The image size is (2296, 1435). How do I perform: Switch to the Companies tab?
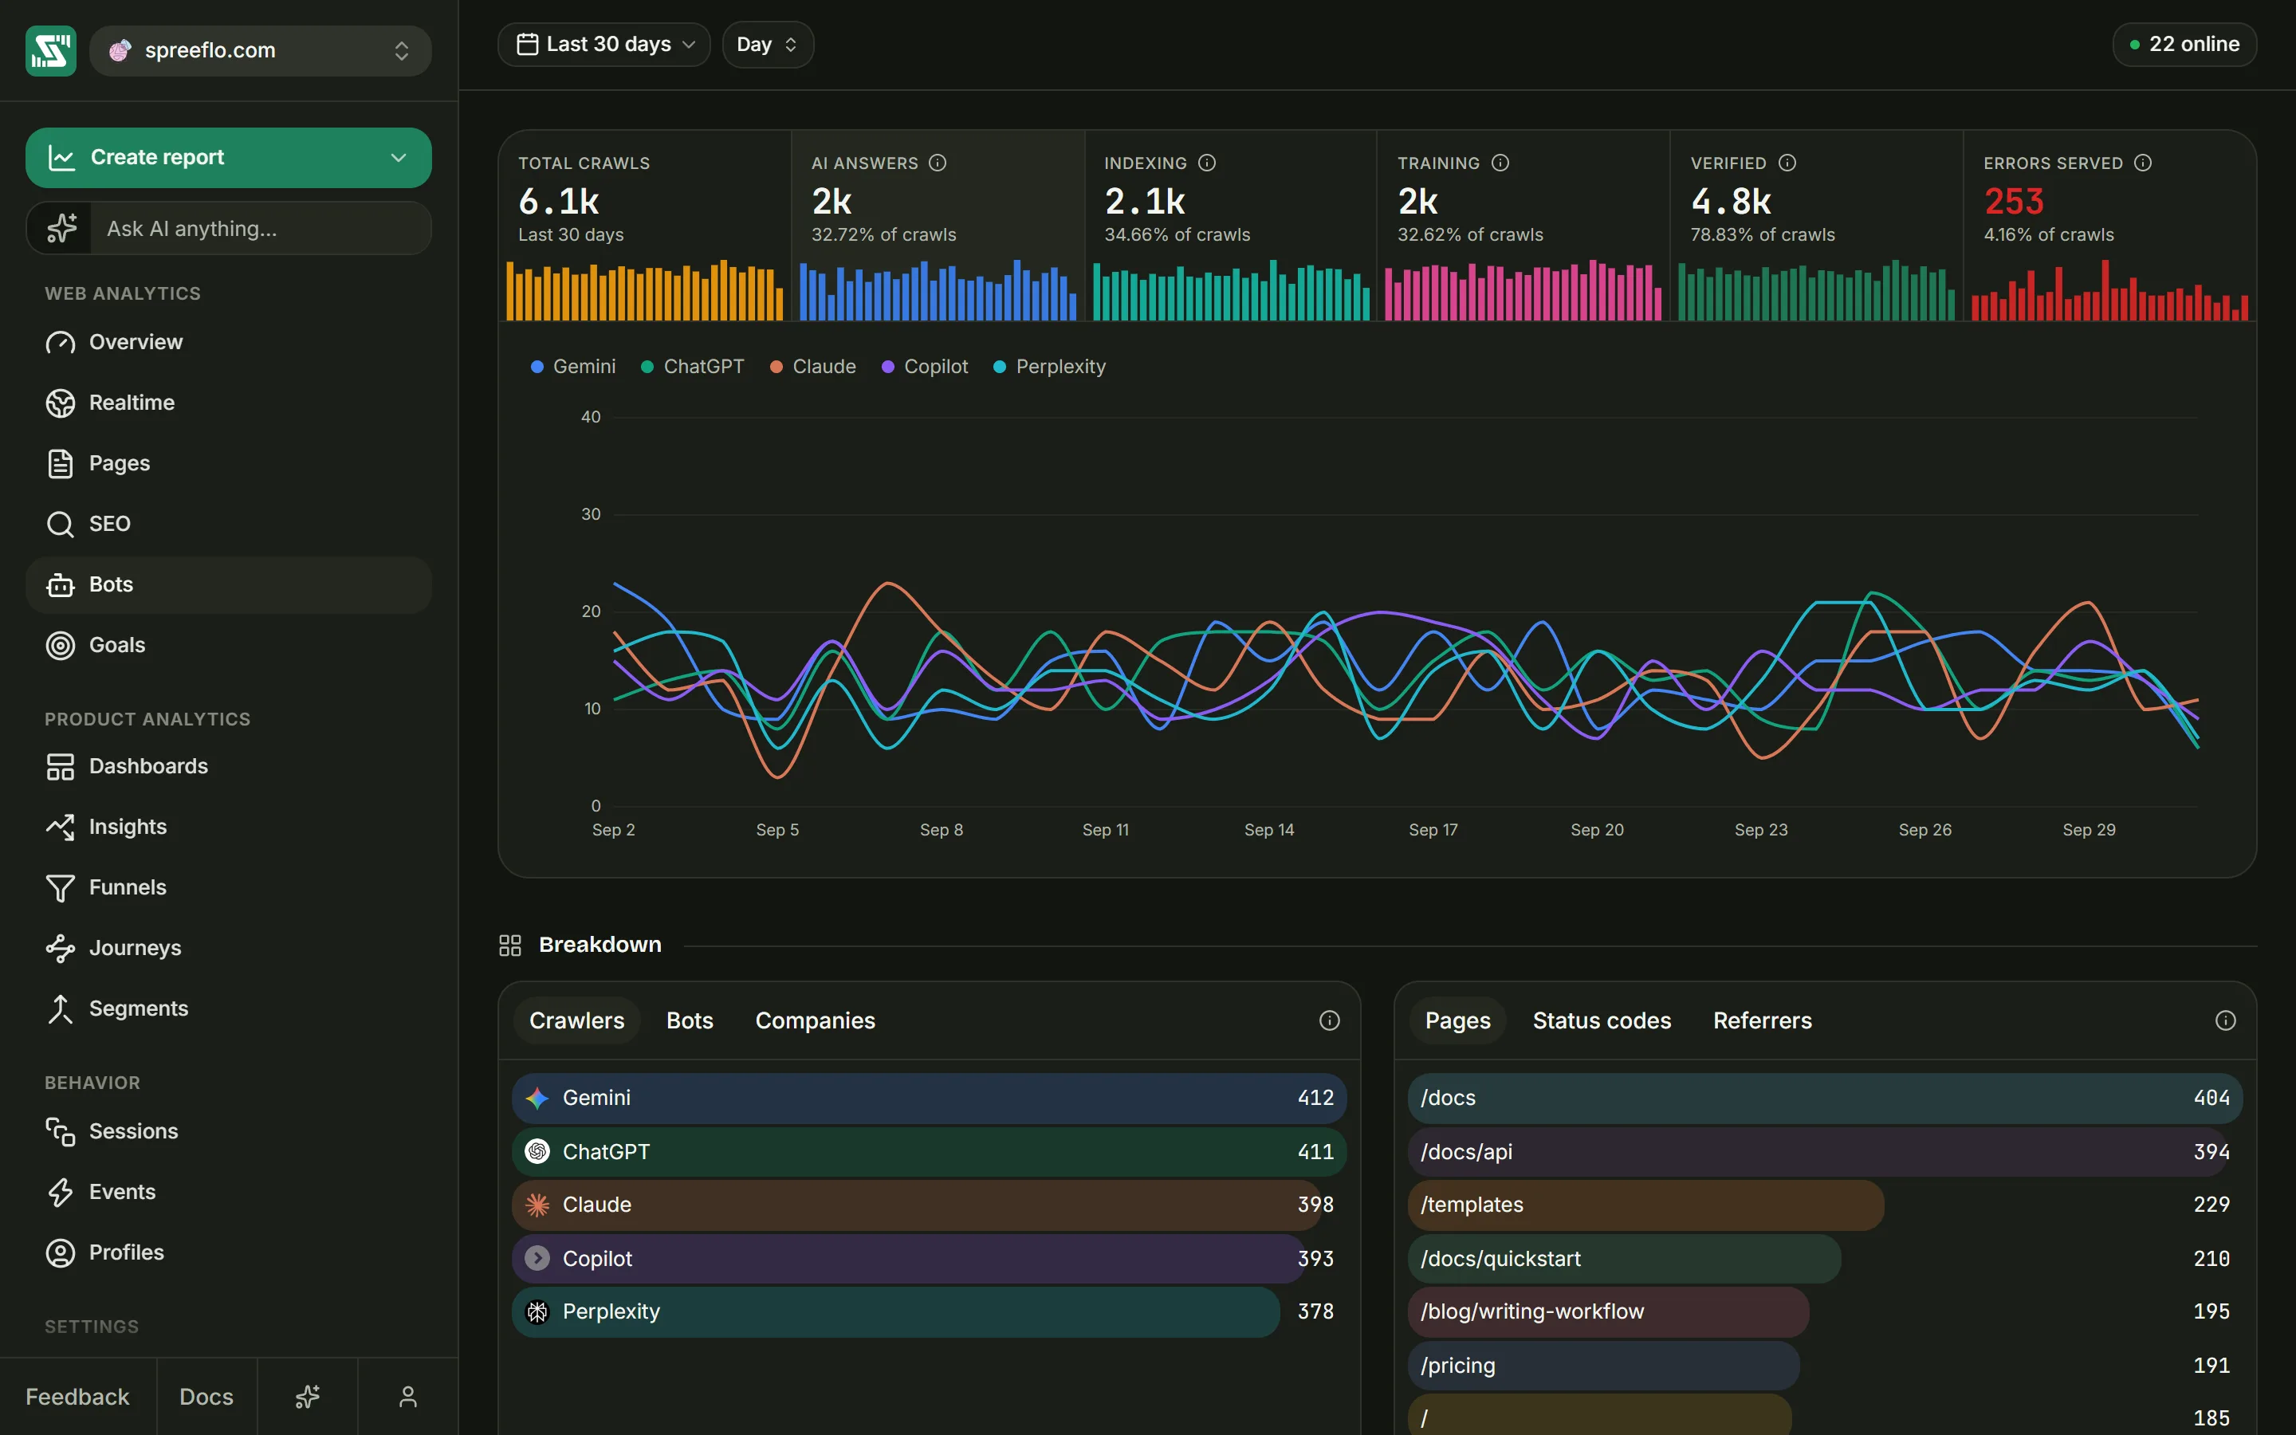point(815,1020)
